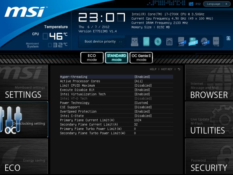Edit Secondary Plane Current Limit value 32
Screen dimensions: 233x175
[136, 125]
